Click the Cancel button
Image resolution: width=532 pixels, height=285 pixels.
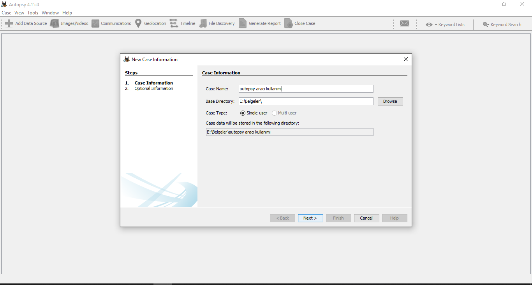point(366,218)
